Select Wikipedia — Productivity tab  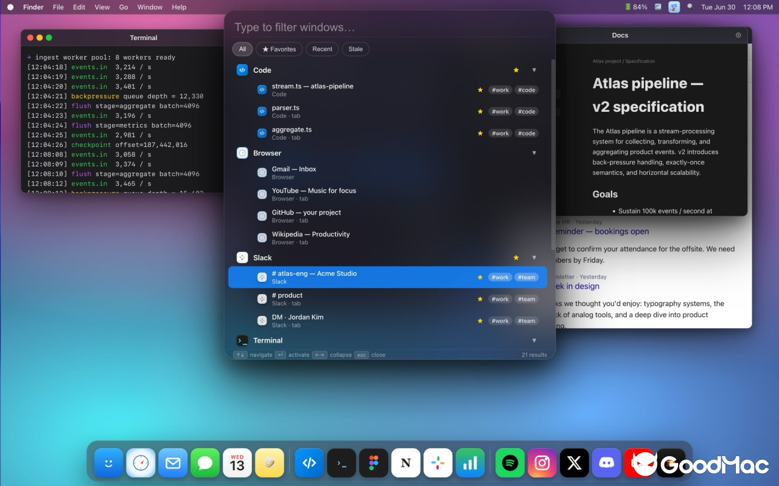point(388,238)
